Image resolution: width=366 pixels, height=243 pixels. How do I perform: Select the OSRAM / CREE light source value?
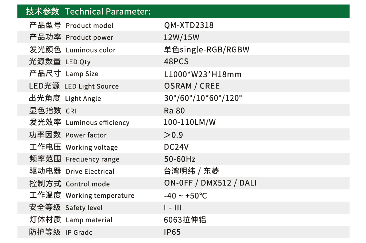(x=192, y=86)
